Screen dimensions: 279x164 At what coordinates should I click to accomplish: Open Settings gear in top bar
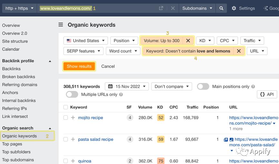coord(234,8)
